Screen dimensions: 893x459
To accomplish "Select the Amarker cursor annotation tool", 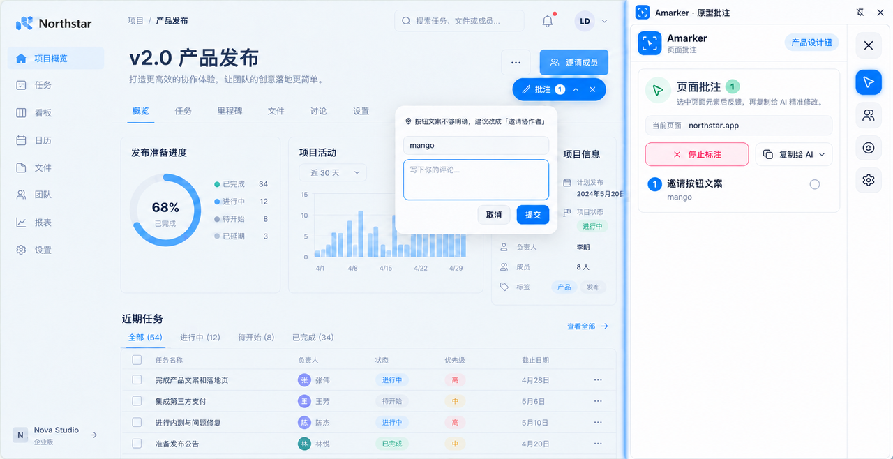I will (868, 82).
